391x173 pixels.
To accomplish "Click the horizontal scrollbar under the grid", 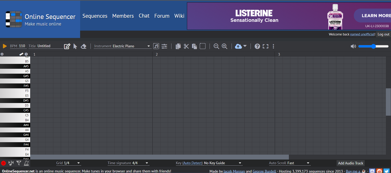I will pos(159,157).
